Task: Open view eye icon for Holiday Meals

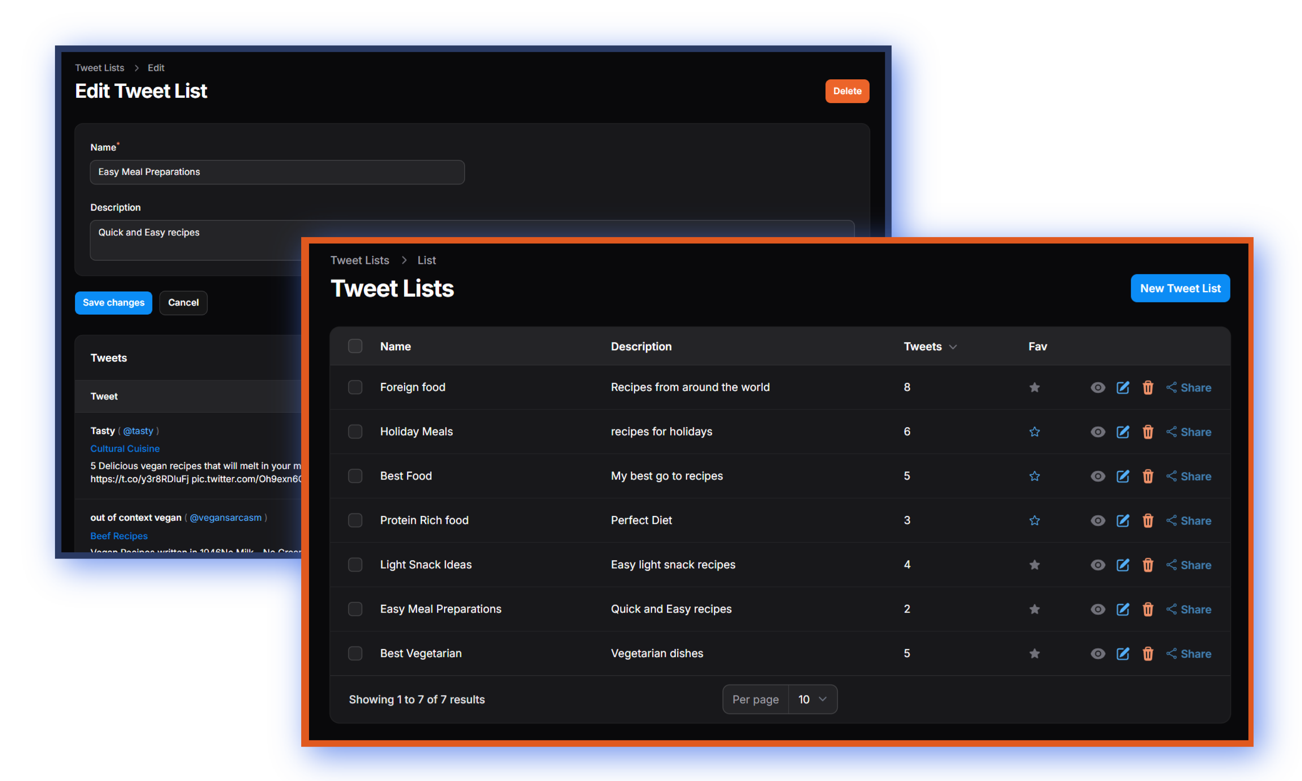Action: [x=1097, y=431]
